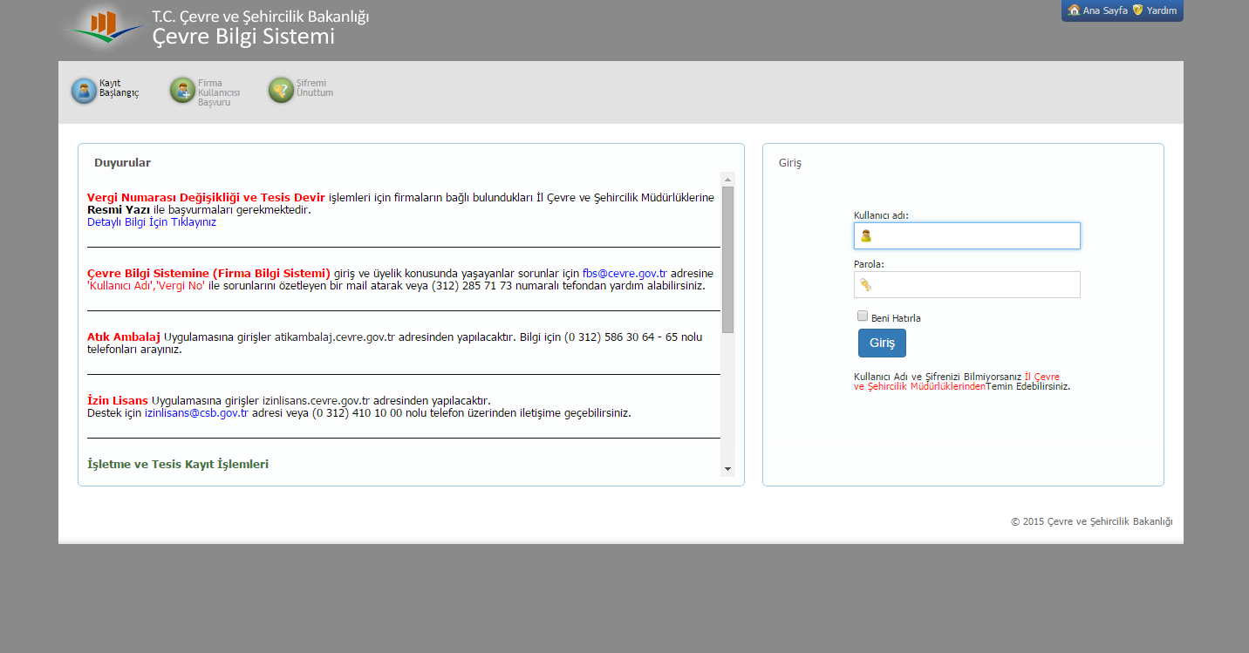The width and height of the screenshot is (1249, 653).
Task: Click the Duyurular scrollbar thumb
Action: coord(727,259)
